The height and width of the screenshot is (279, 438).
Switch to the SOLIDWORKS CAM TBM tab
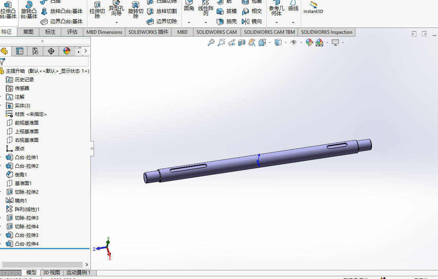tap(269, 32)
